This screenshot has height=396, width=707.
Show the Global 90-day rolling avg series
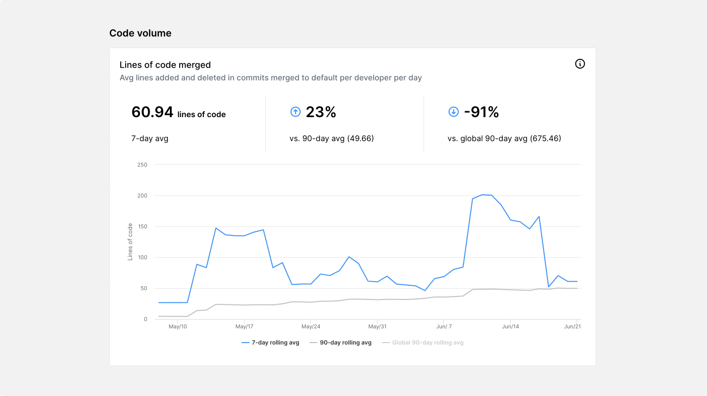(x=427, y=343)
